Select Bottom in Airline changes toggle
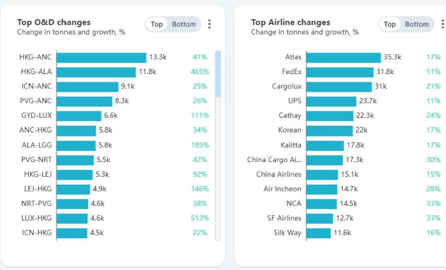The height and width of the screenshot is (270, 446). pyautogui.click(x=417, y=24)
